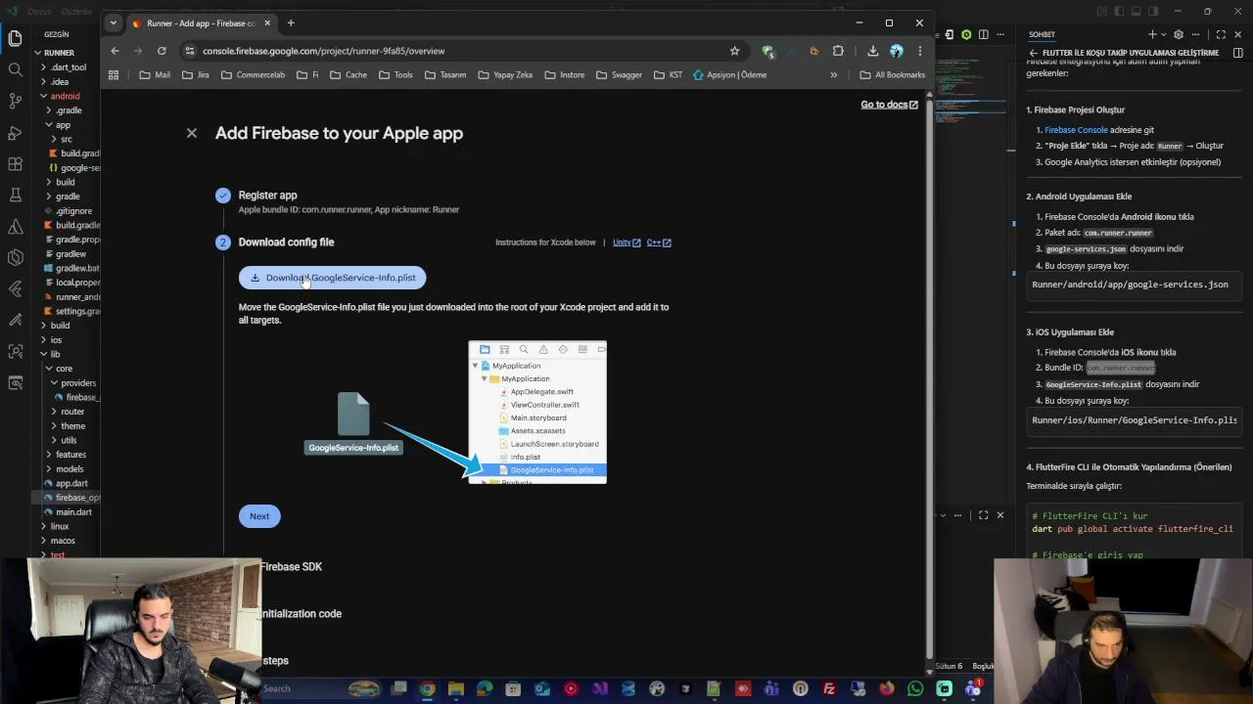The image size is (1253, 704).
Task: Open Apsiyon | Ödeme bookmark
Action: [729, 74]
